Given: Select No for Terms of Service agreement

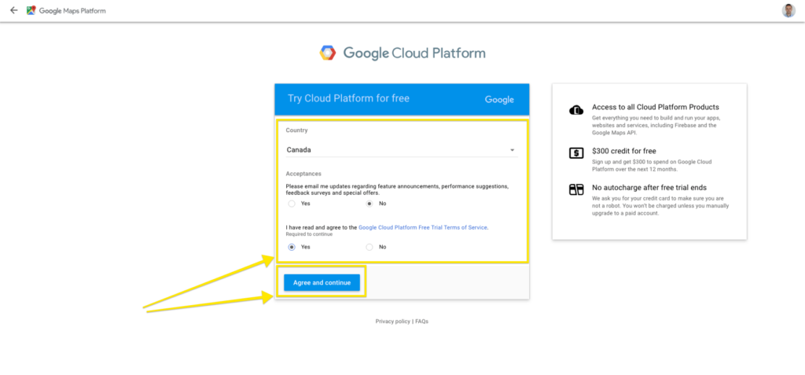Looking at the screenshot, I should click(x=369, y=247).
